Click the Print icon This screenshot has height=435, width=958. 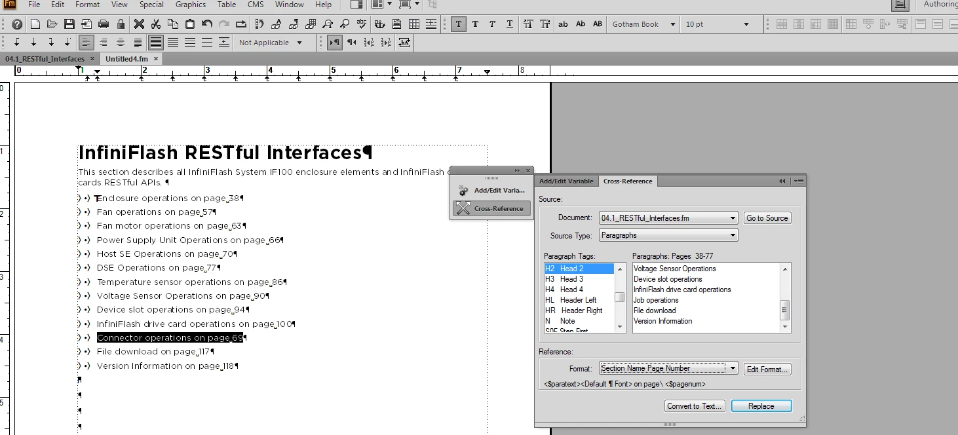(x=104, y=24)
